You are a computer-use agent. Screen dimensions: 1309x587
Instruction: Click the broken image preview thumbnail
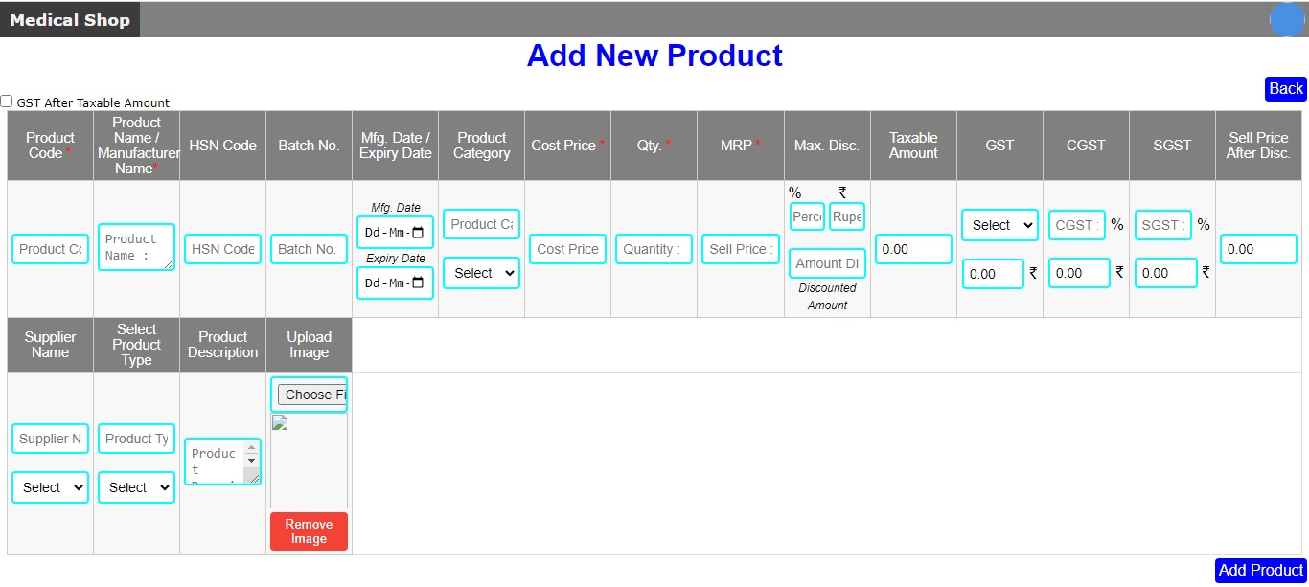(x=280, y=423)
